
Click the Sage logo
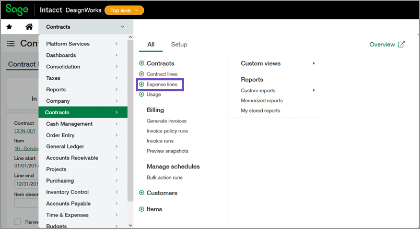pyautogui.click(x=17, y=10)
